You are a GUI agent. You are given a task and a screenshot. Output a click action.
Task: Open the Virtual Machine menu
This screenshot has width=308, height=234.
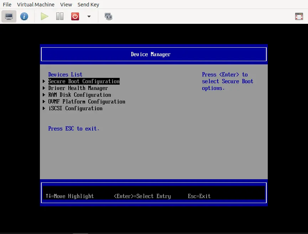[x=36, y=5]
